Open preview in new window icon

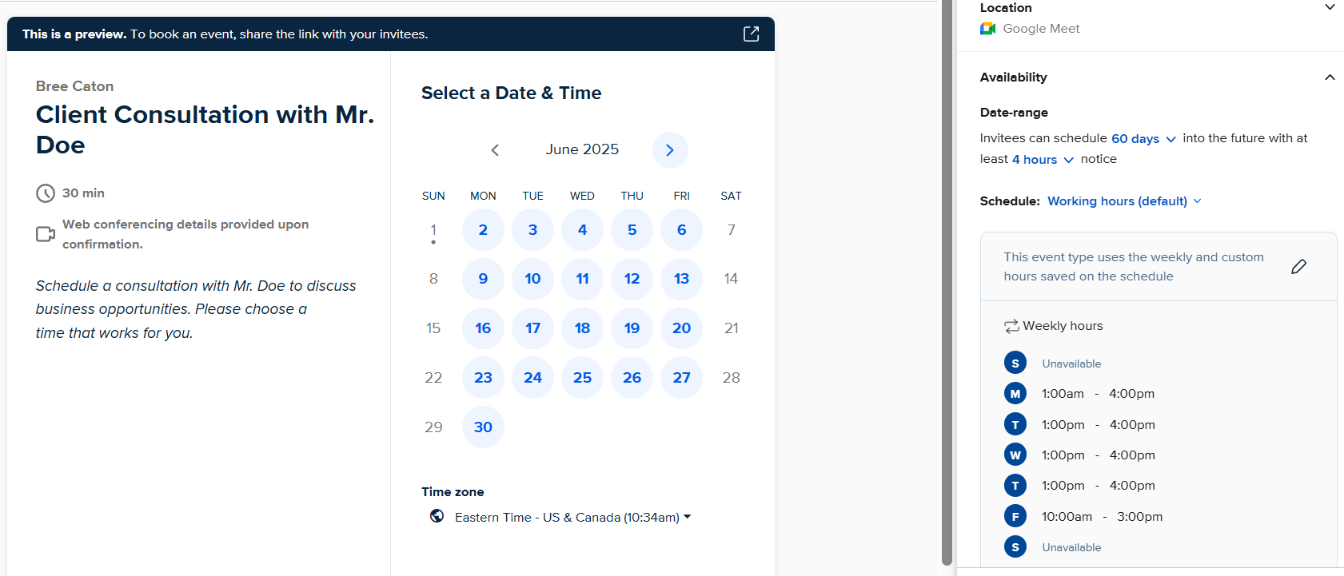pyautogui.click(x=751, y=34)
